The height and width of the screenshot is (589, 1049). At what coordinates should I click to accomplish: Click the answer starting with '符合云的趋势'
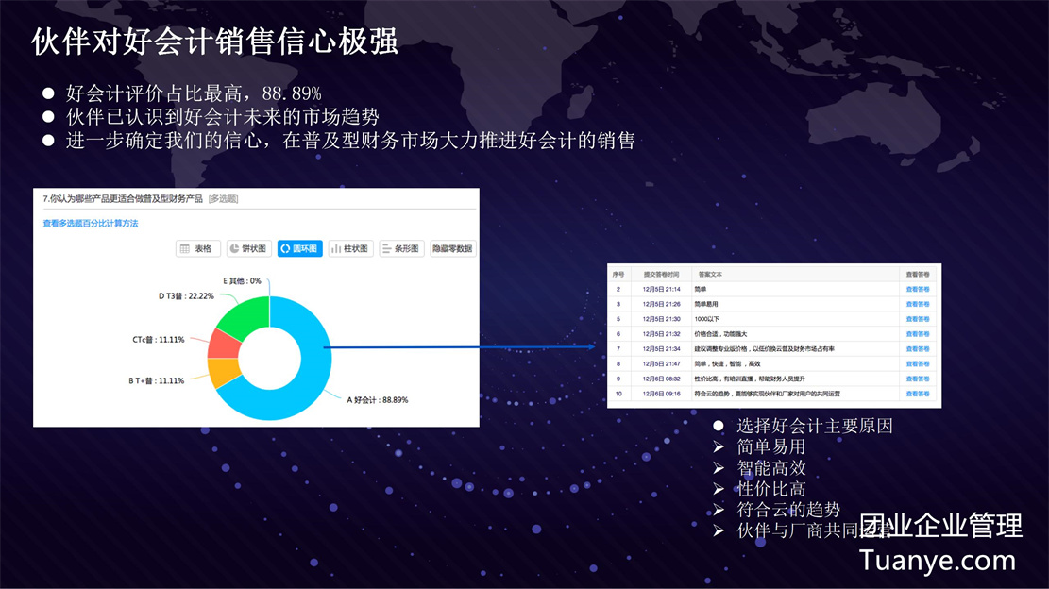click(x=767, y=394)
